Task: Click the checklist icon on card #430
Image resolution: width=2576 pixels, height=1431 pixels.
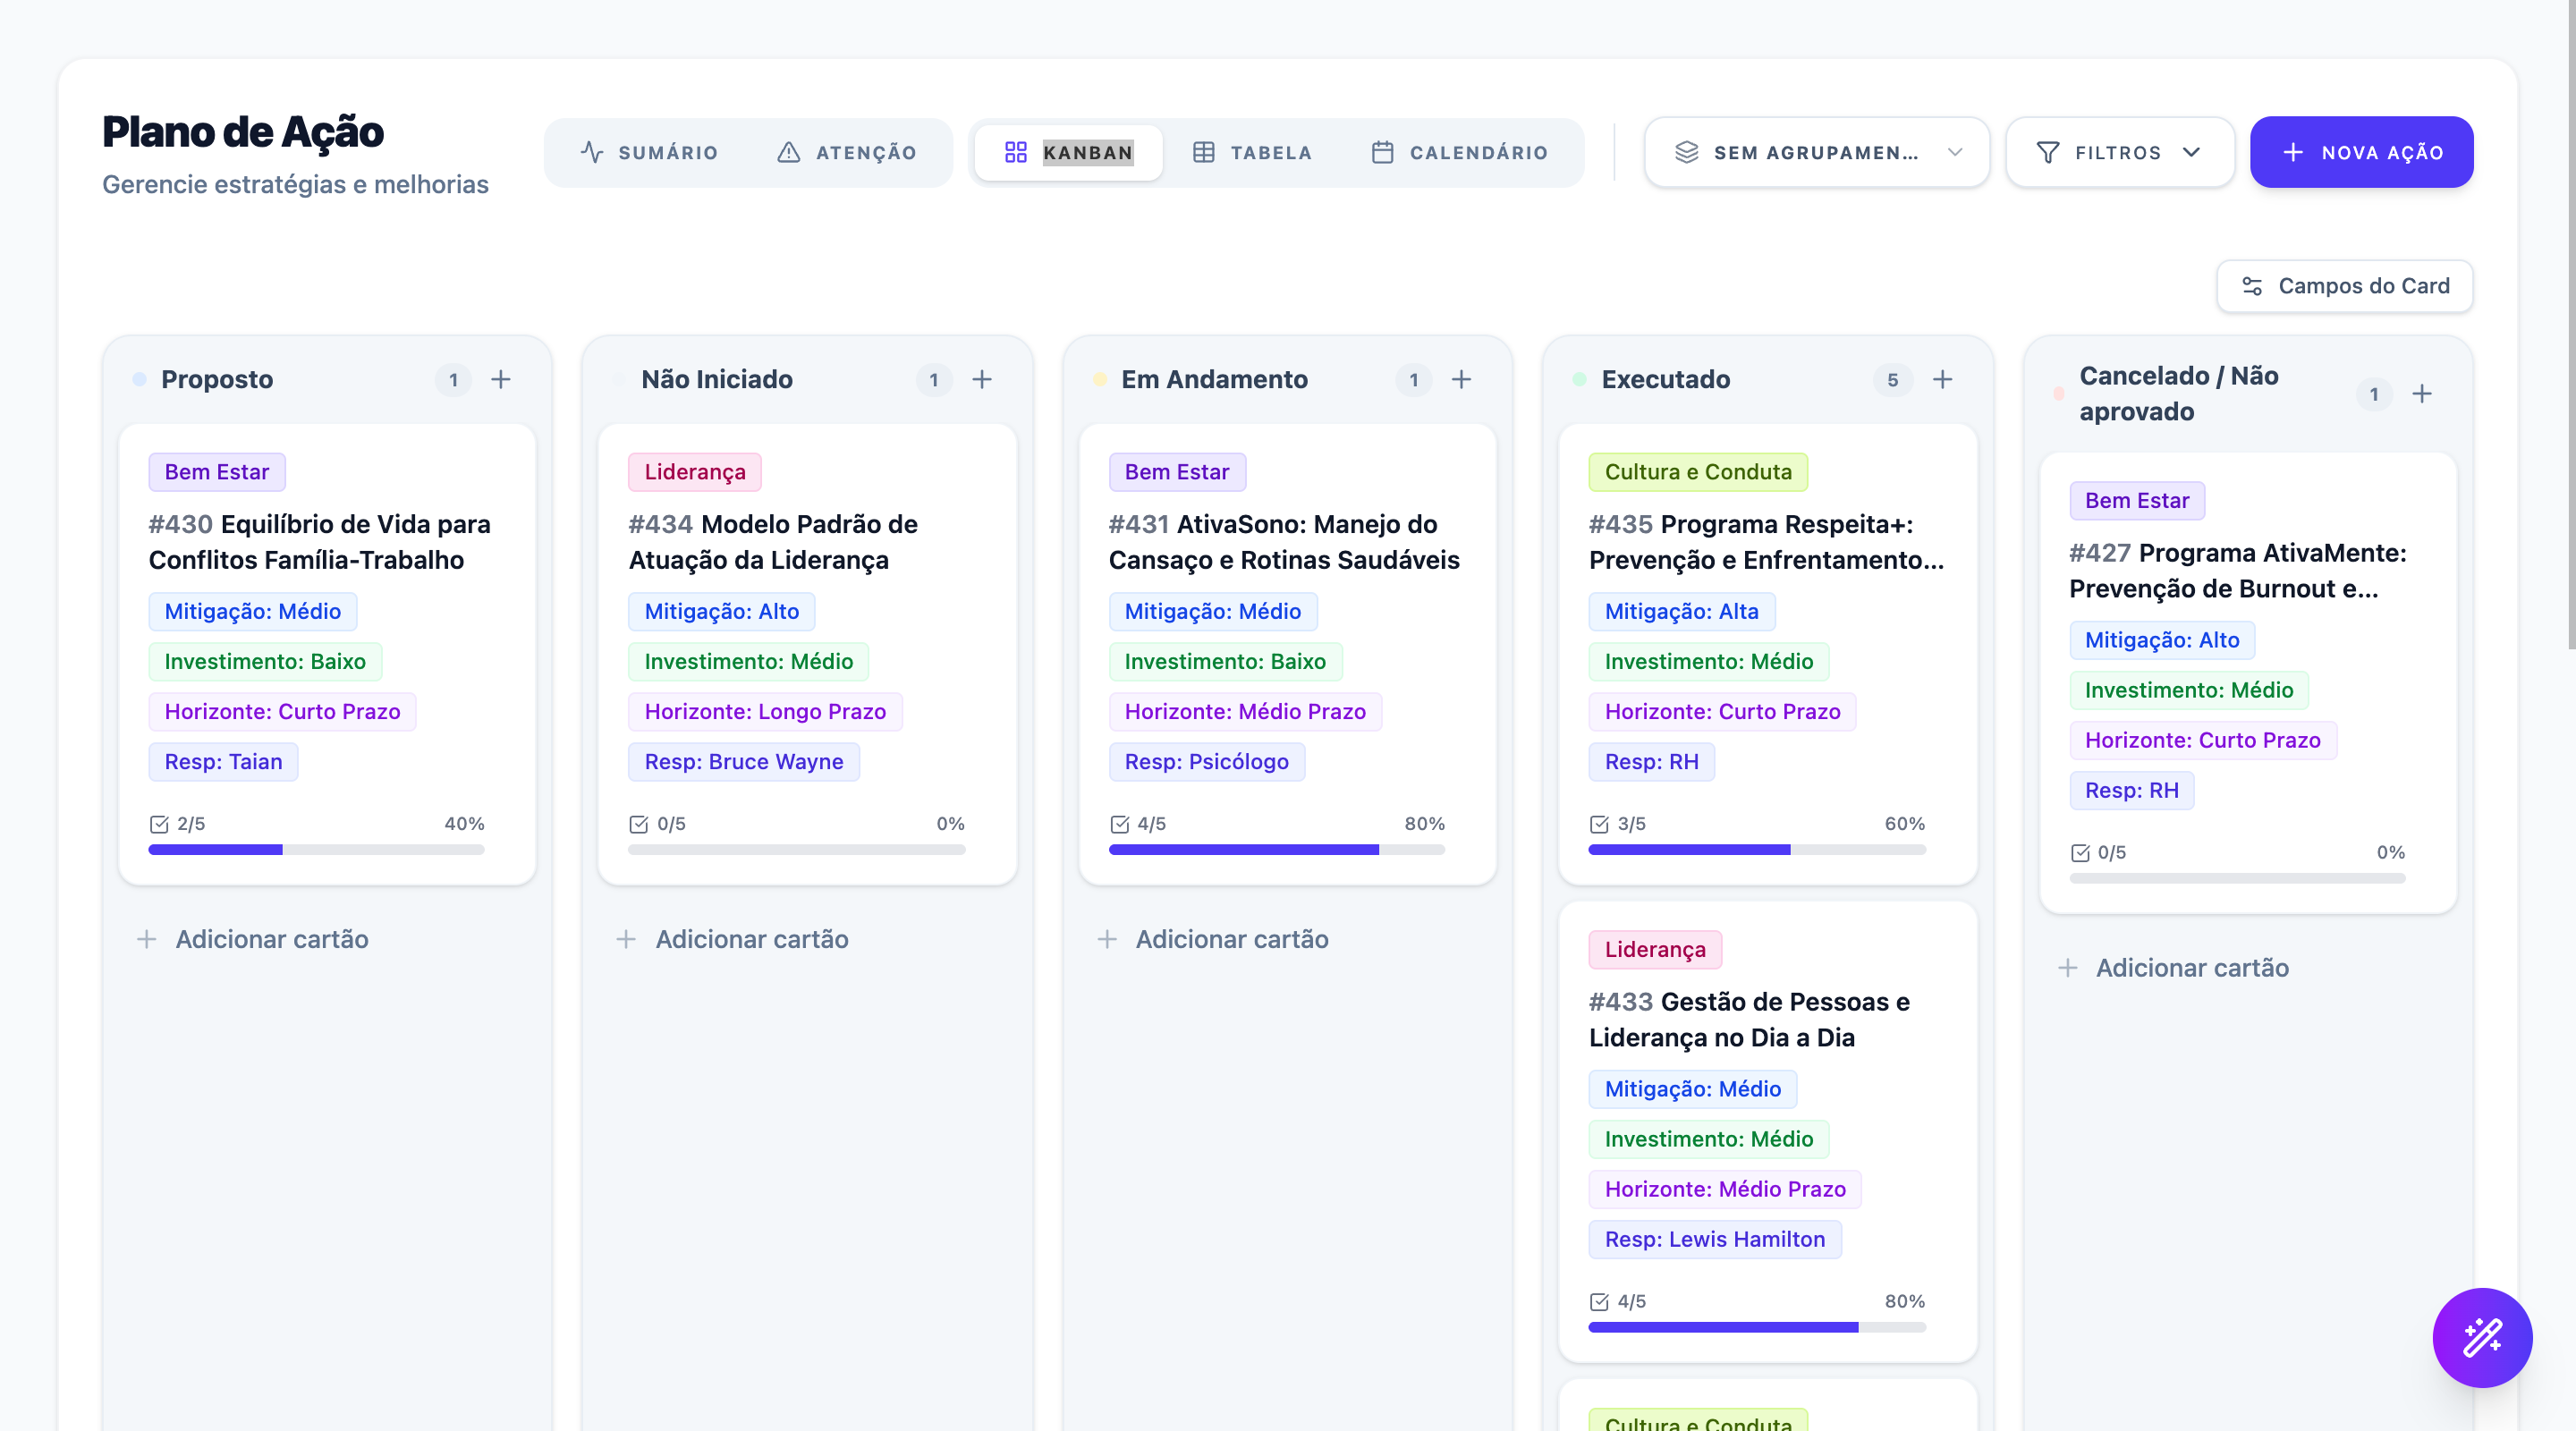Action: (x=160, y=824)
